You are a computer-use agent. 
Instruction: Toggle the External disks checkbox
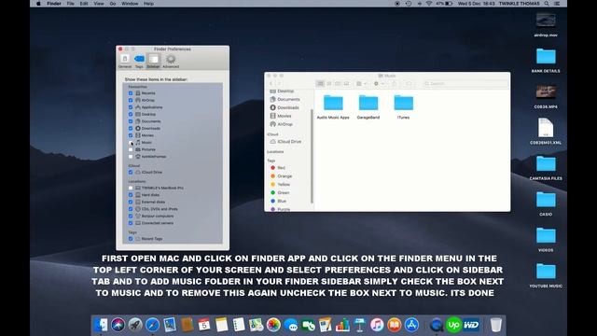[x=131, y=202]
